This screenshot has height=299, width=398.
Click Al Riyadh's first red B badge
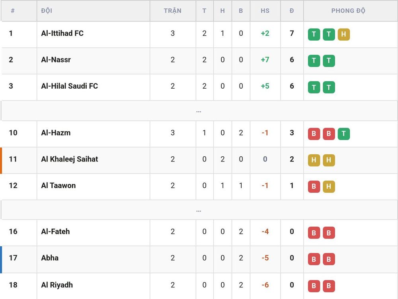[314, 286]
